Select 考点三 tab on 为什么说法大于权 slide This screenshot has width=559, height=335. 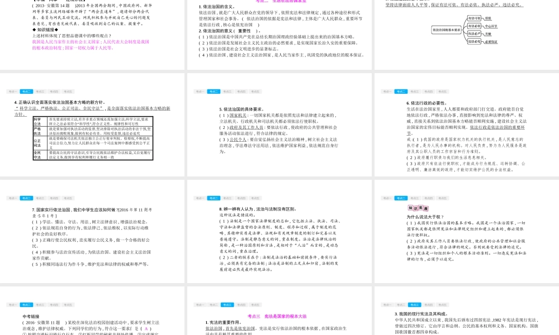click(415, 198)
